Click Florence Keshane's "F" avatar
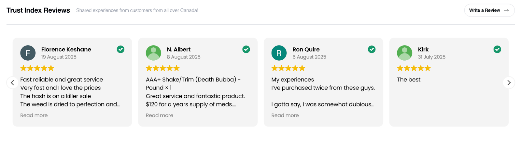 coord(28,53)
